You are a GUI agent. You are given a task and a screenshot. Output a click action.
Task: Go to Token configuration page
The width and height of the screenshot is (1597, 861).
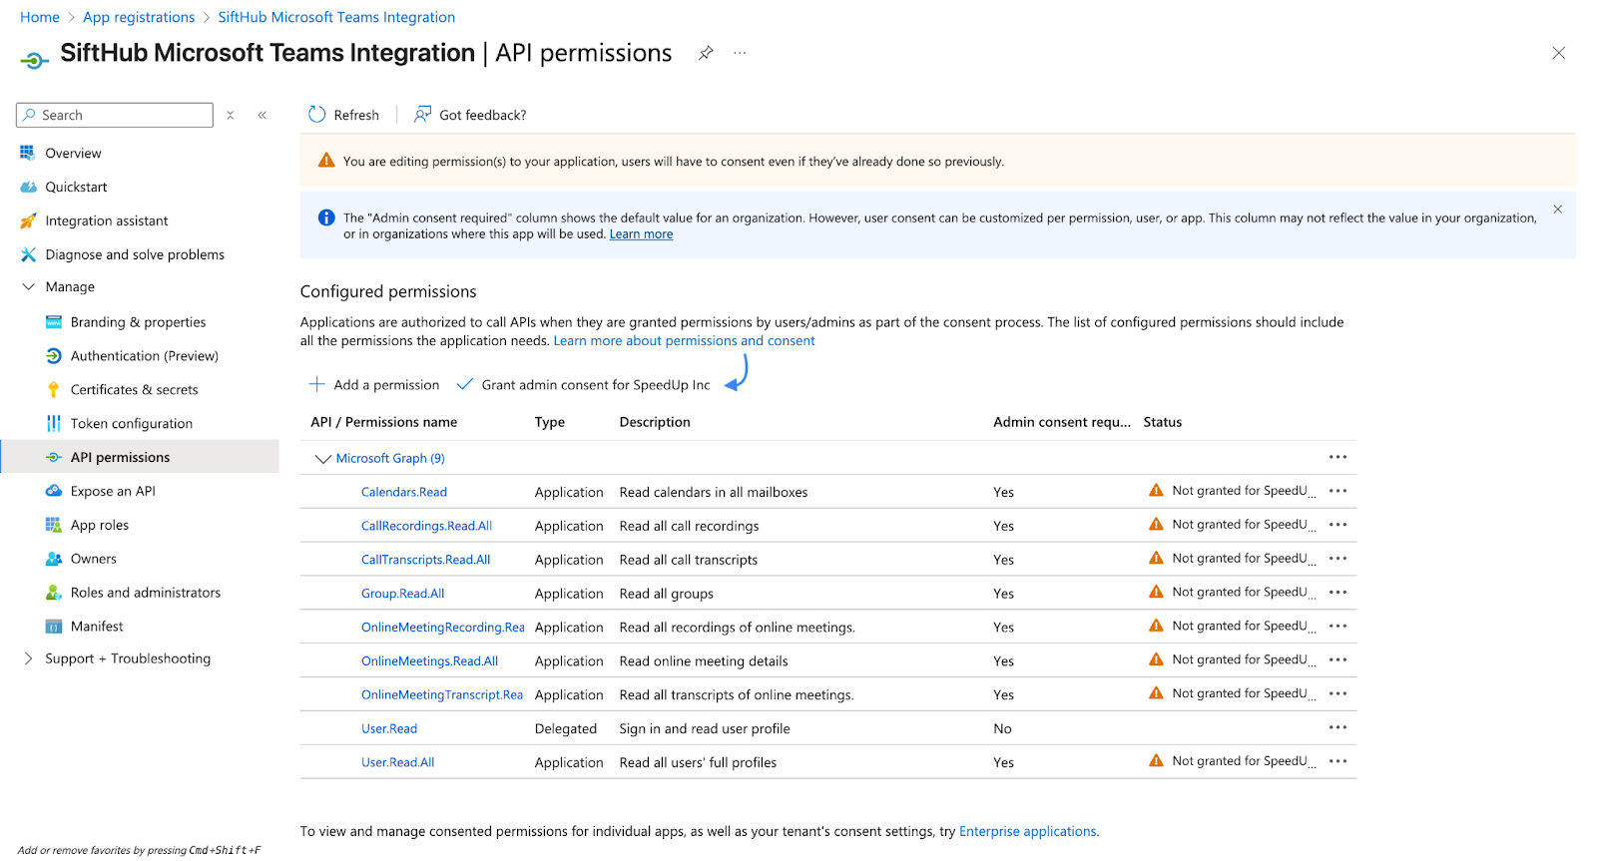click(131, 424)
